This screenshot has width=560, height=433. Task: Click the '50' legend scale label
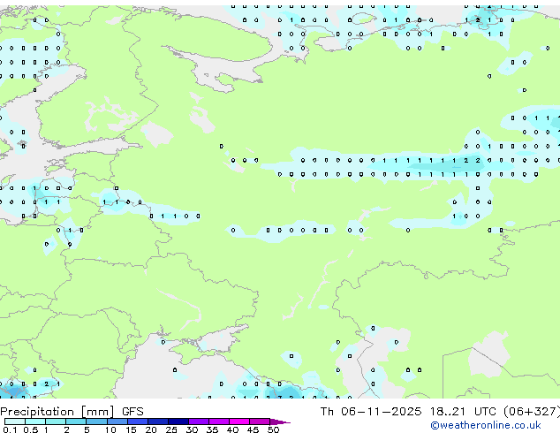[x=273, y=429]
